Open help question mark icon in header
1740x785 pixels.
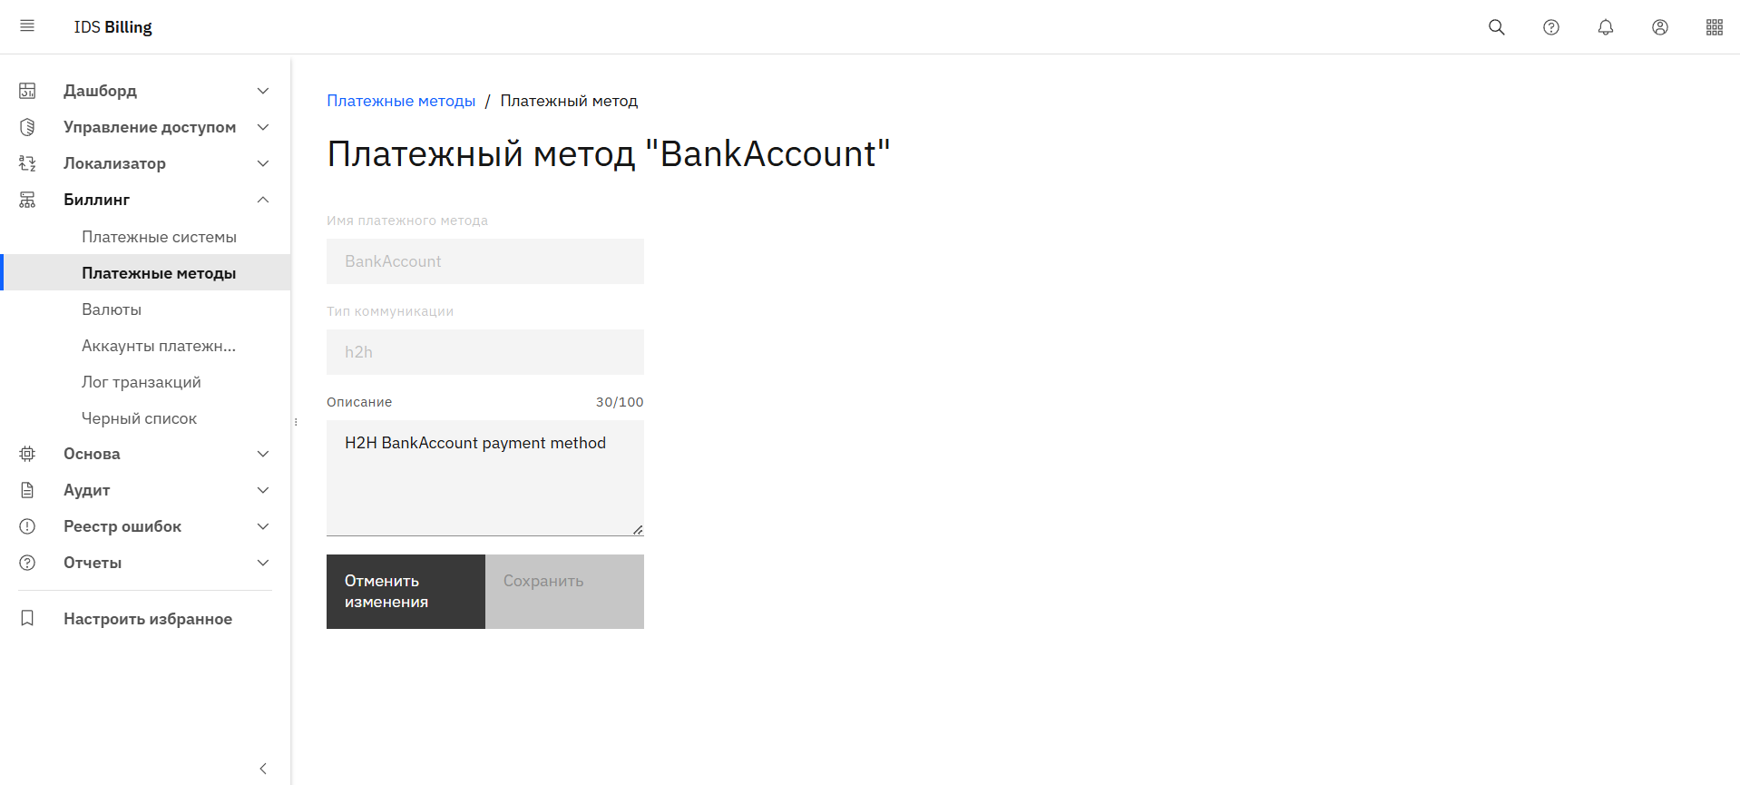(1551, 27)
